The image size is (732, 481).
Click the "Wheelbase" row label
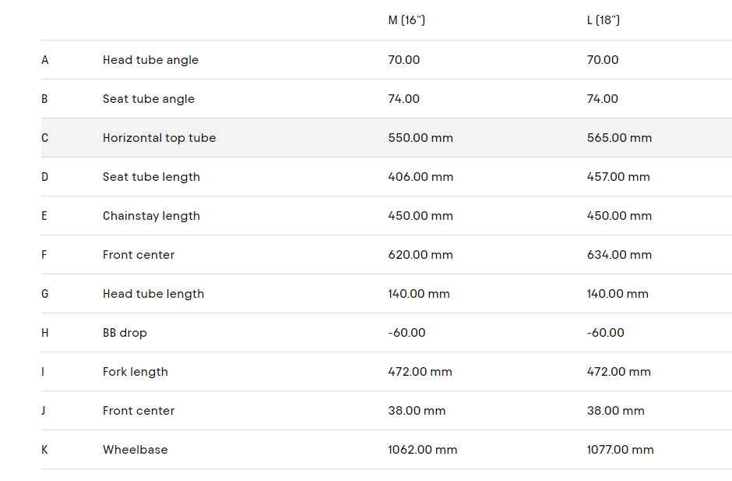135,450
